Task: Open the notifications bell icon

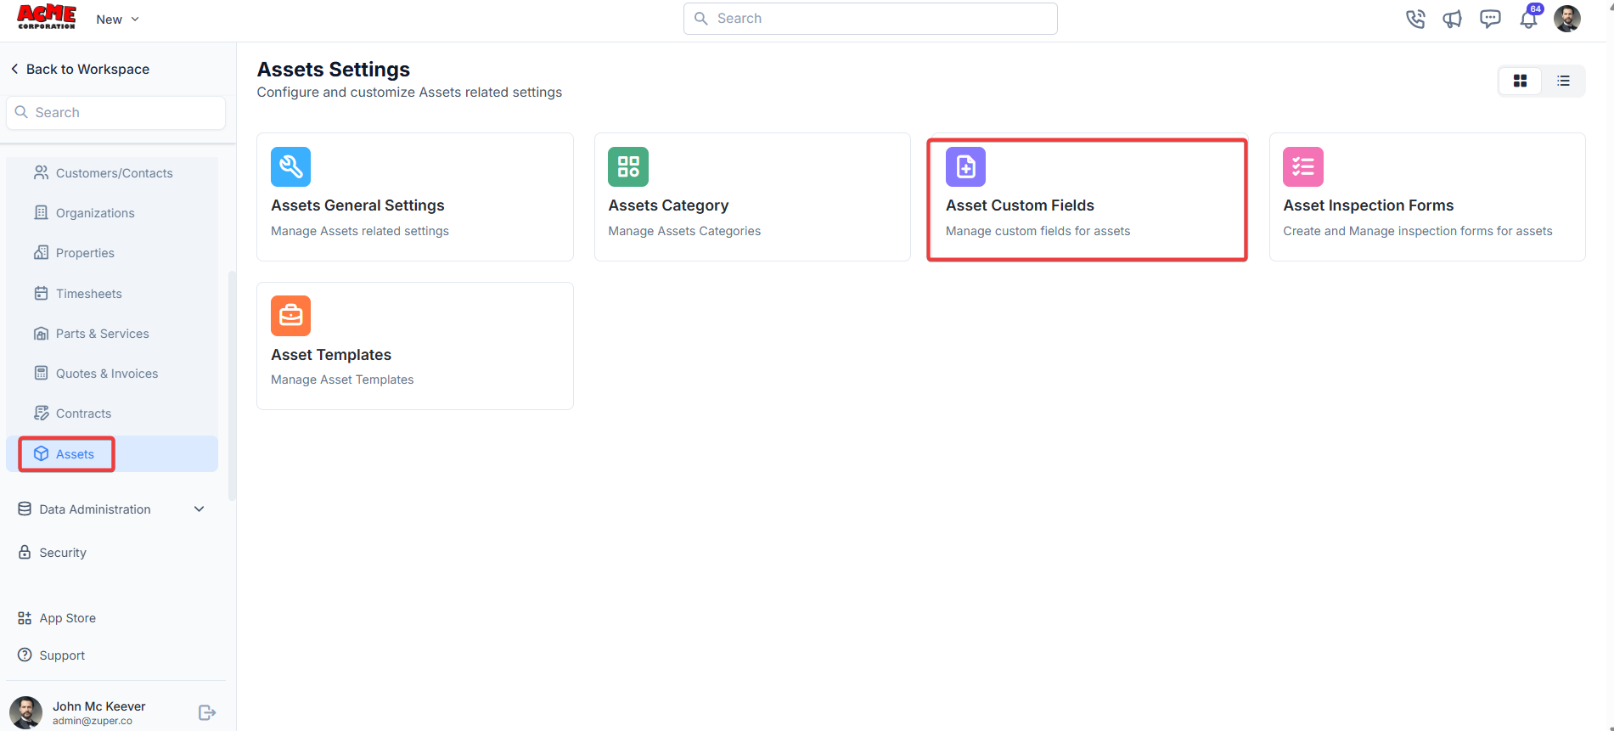Action: coord(1528,19)
